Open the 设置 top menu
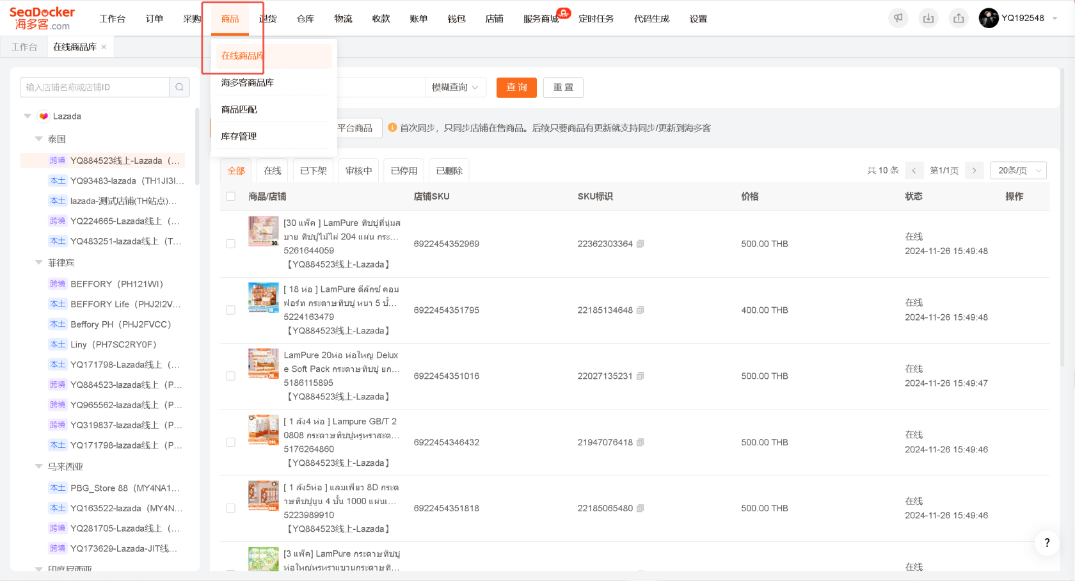The image size is (1075, 581). [x=699, y=19]
